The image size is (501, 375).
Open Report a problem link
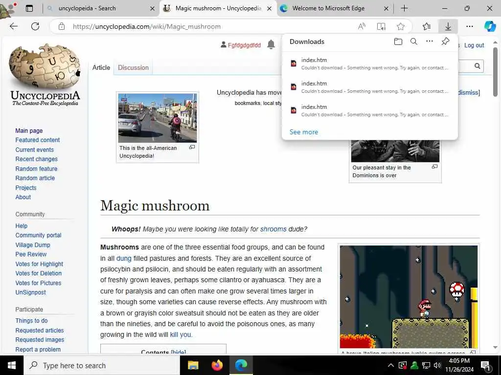tap(38, 350)
